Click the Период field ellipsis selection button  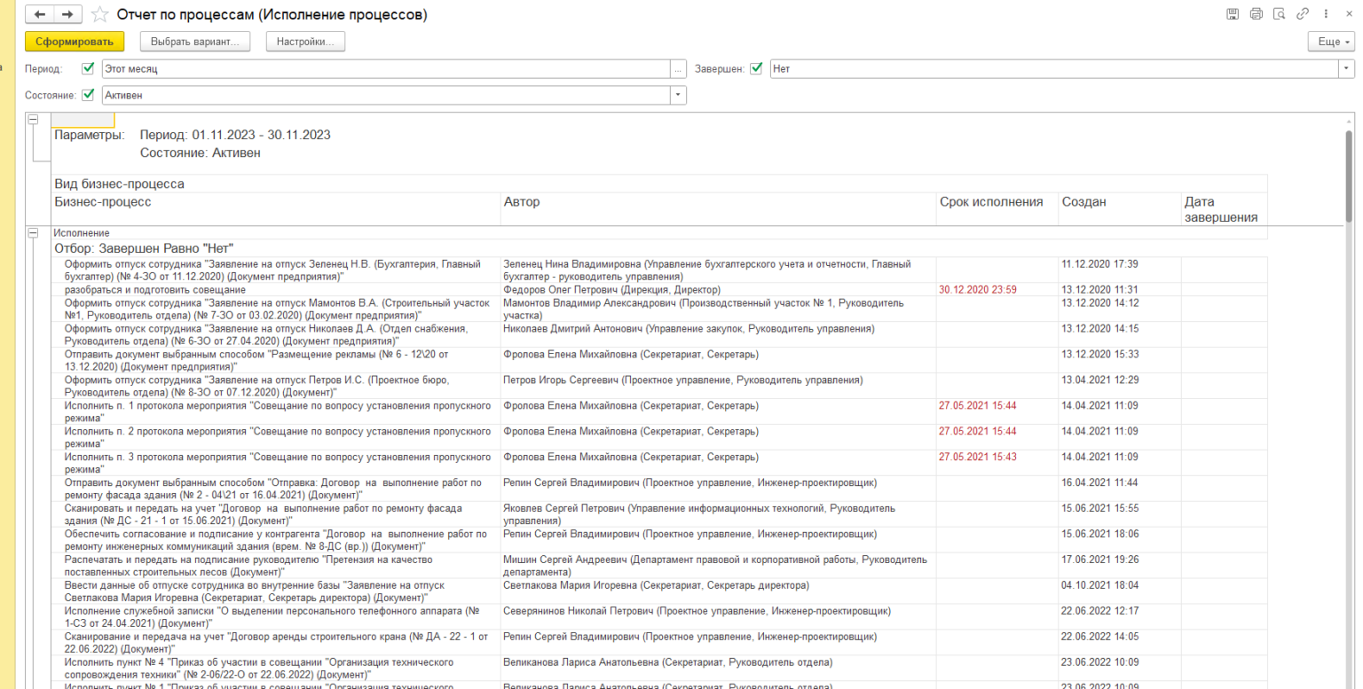(x=679, y=68)
